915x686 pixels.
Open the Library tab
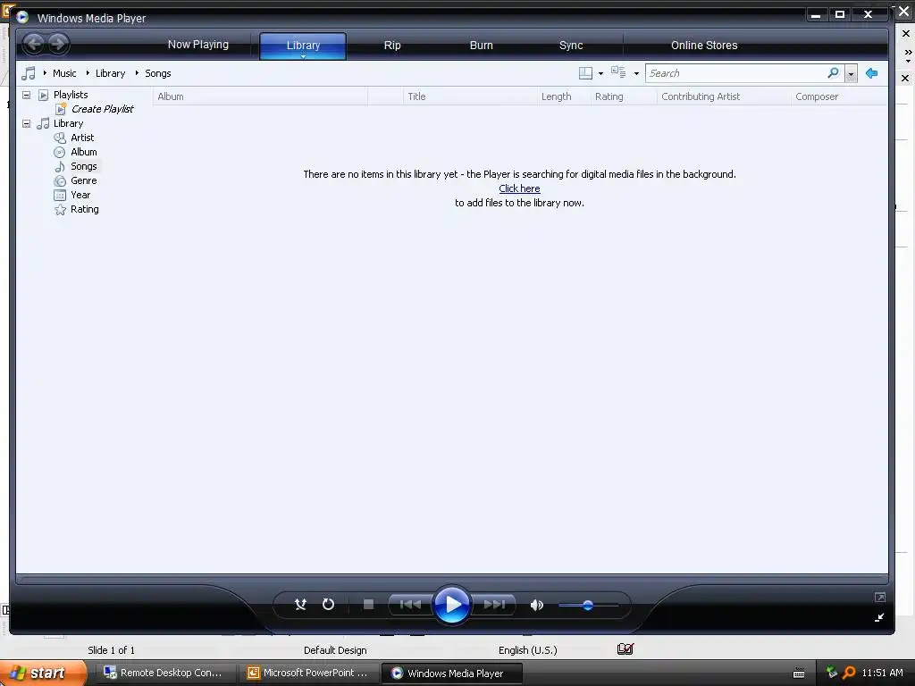303,45
